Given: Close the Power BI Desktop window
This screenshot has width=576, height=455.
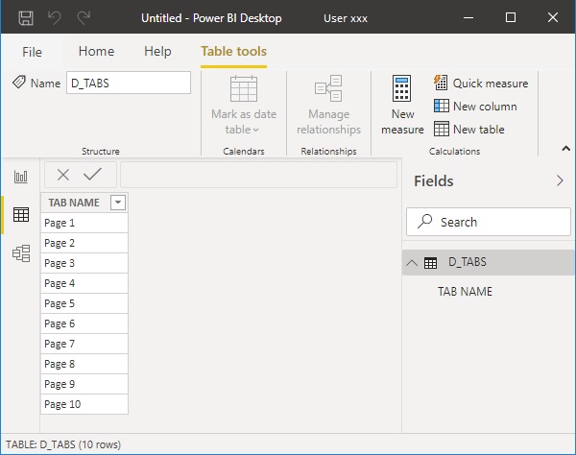Looking at the screenshot, I should [553, 17].
